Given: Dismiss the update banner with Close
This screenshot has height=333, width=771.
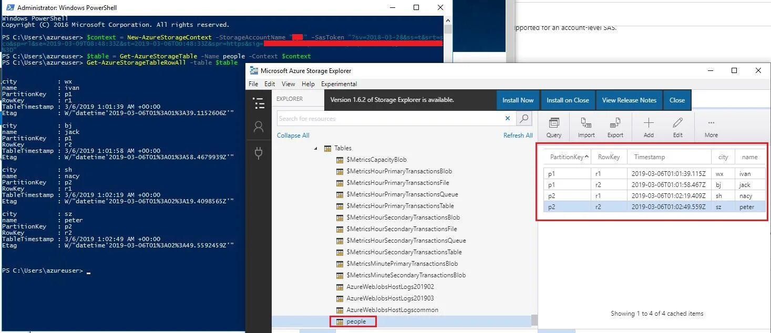Looking at the screenshot, I should pyautogui.click(x=677, y=100).
